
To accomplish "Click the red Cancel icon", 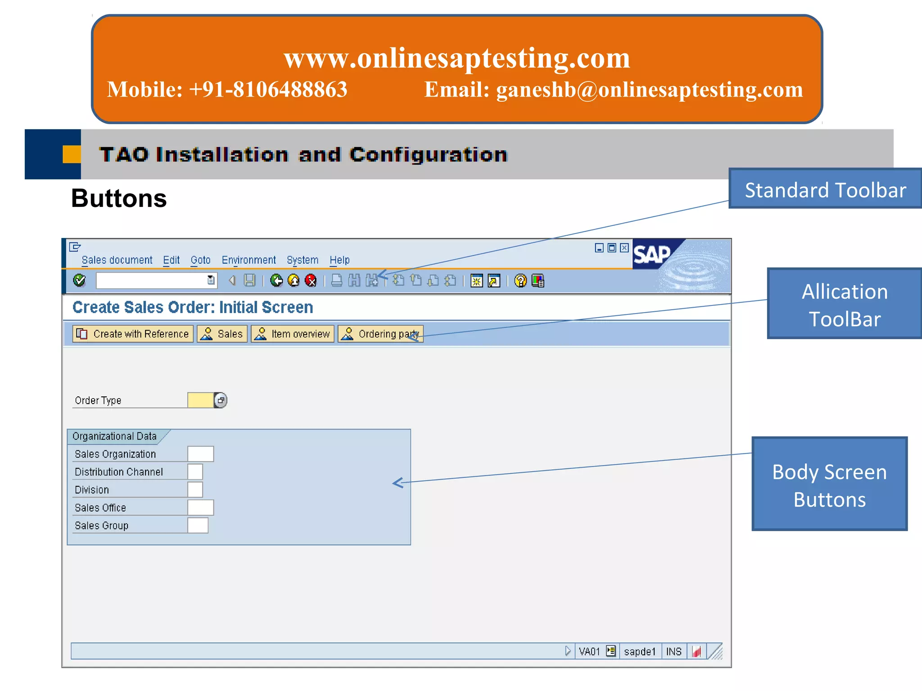I will point(311,281).
